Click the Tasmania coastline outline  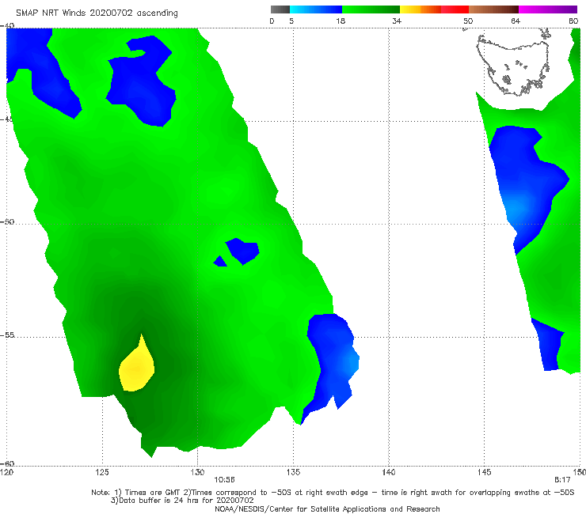(514, 63)
